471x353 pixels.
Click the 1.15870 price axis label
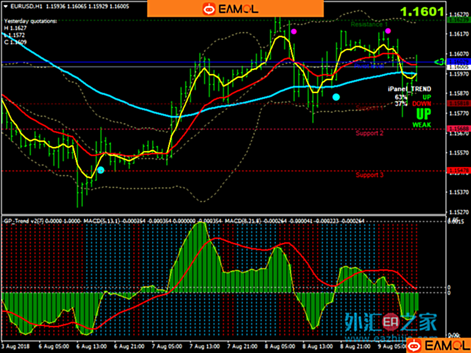pyautogui.click(x=459, y=94)
